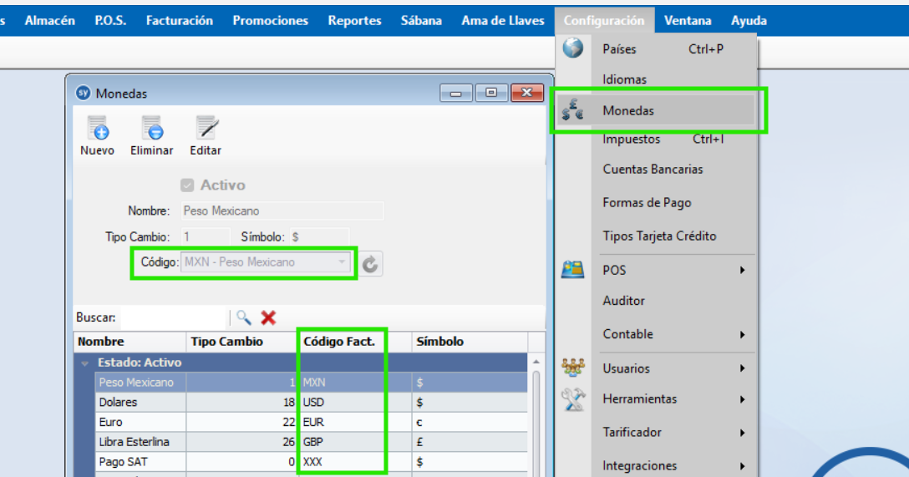
Task: Expand the Usuarios submenu arrow
Action: click(x=742, y=368)
